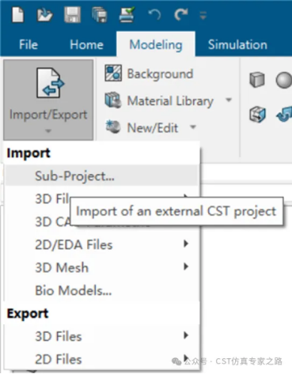Customize the quick access toolbar dropdown
The width and height of the screenshot is (292, 374).
203,15
